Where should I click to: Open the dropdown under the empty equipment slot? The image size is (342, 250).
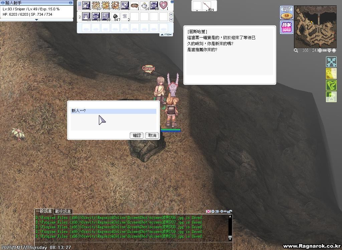tap(197, 10)
